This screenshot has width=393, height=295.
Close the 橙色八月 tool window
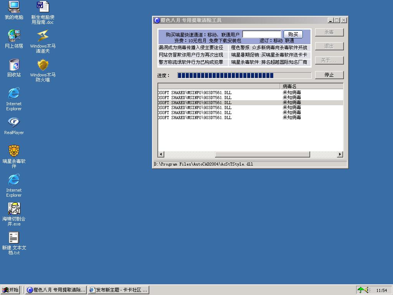pos(344,20)
